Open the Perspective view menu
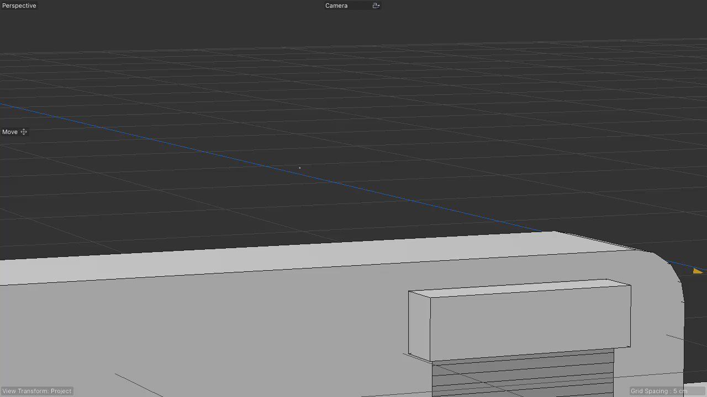 click(19, 6)
